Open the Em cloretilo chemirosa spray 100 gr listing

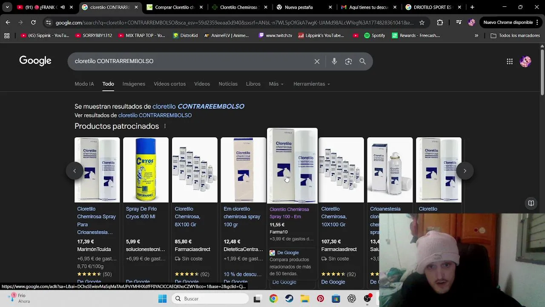[242, 217]
